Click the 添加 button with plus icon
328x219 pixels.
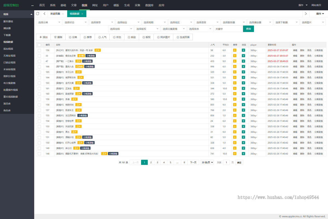click(x=43, y=37)
